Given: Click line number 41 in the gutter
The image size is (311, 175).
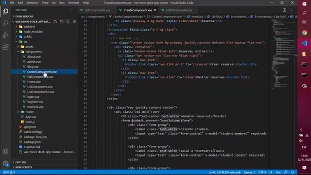Looking at the screenshot, I should [x=85, y=103].
